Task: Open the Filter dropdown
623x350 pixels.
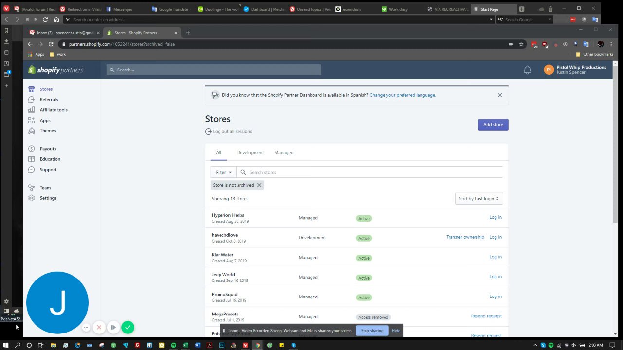Action: [223, 172]
